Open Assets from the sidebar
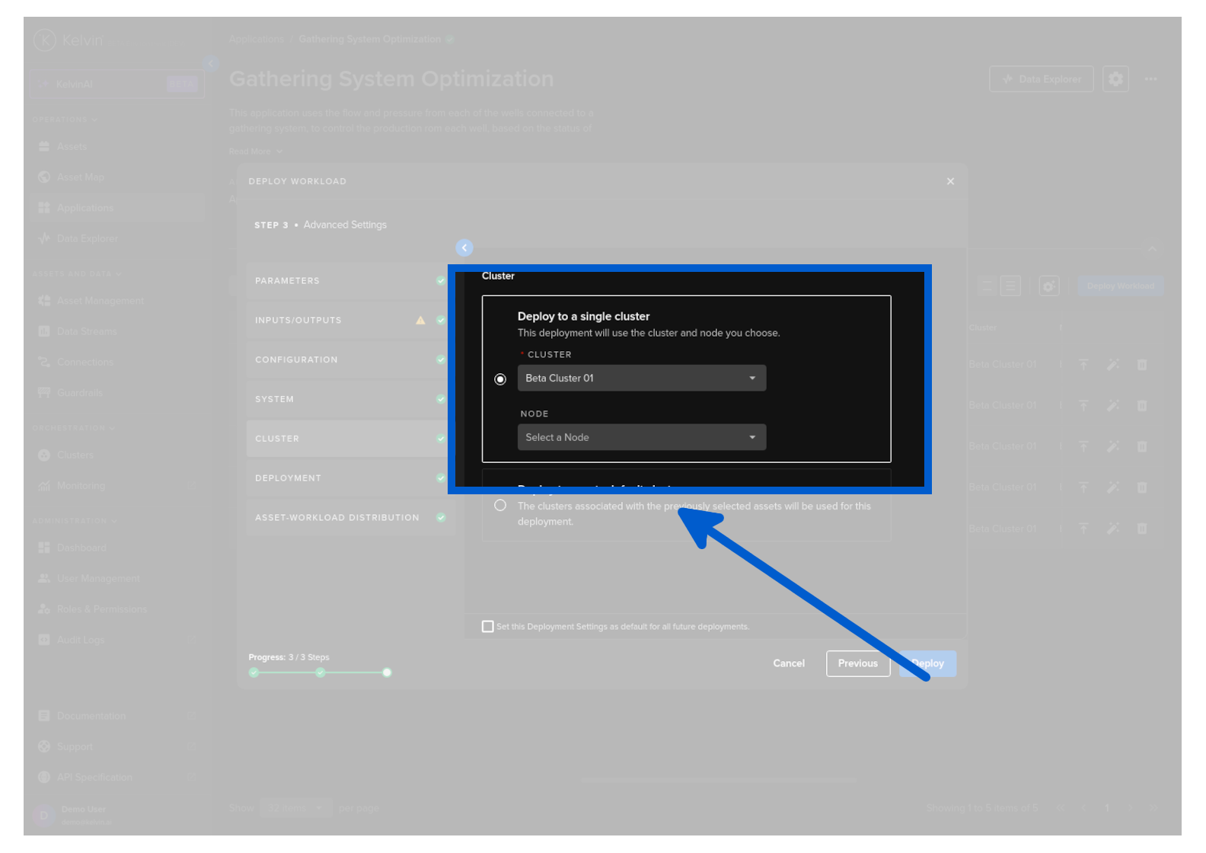Viewport: 1206px width, 853px height. click(x=72, y=146)
